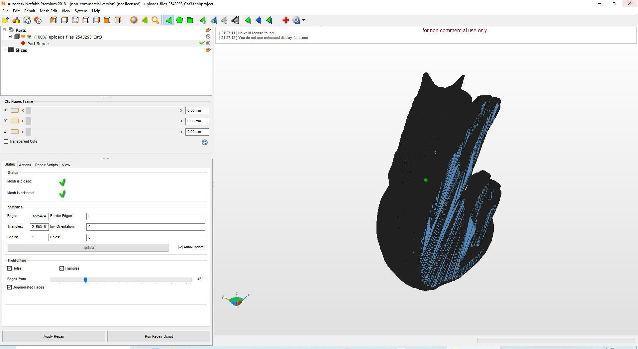638x349 pixels.
Task: Choose the green pentagon surface selection icon
Action: click(179, 20)
